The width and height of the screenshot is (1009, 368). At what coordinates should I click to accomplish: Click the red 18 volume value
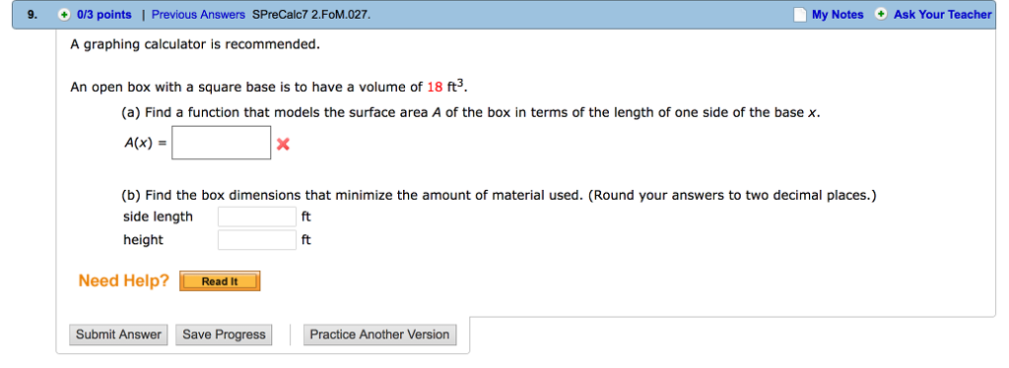point(435,88)
